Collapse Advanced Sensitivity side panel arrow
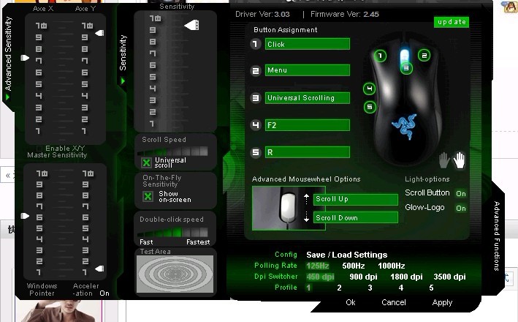The height and width of the screenshot is (322, 518). click(7, 97)
